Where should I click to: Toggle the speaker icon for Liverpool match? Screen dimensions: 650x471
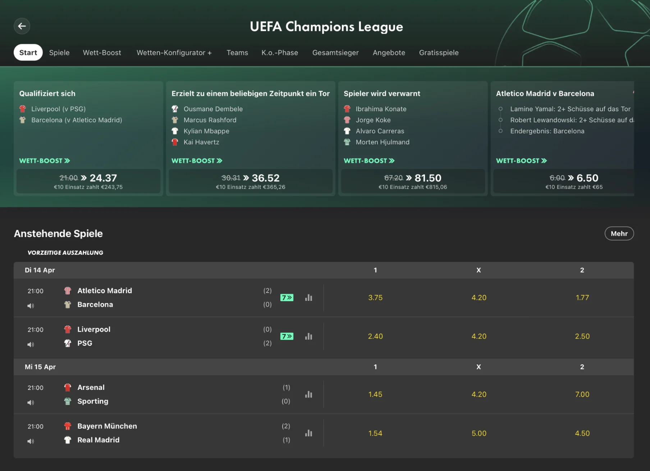click(x=31, y=345)
